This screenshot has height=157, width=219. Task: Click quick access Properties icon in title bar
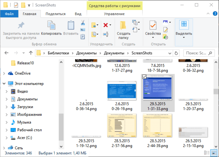(x=16, y=5)
